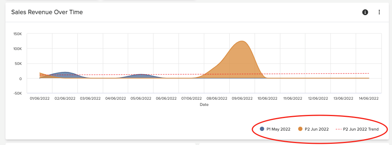Click the 03/06/2022 axis label
This screenshot has height=145, width=392.
(90, 98)
